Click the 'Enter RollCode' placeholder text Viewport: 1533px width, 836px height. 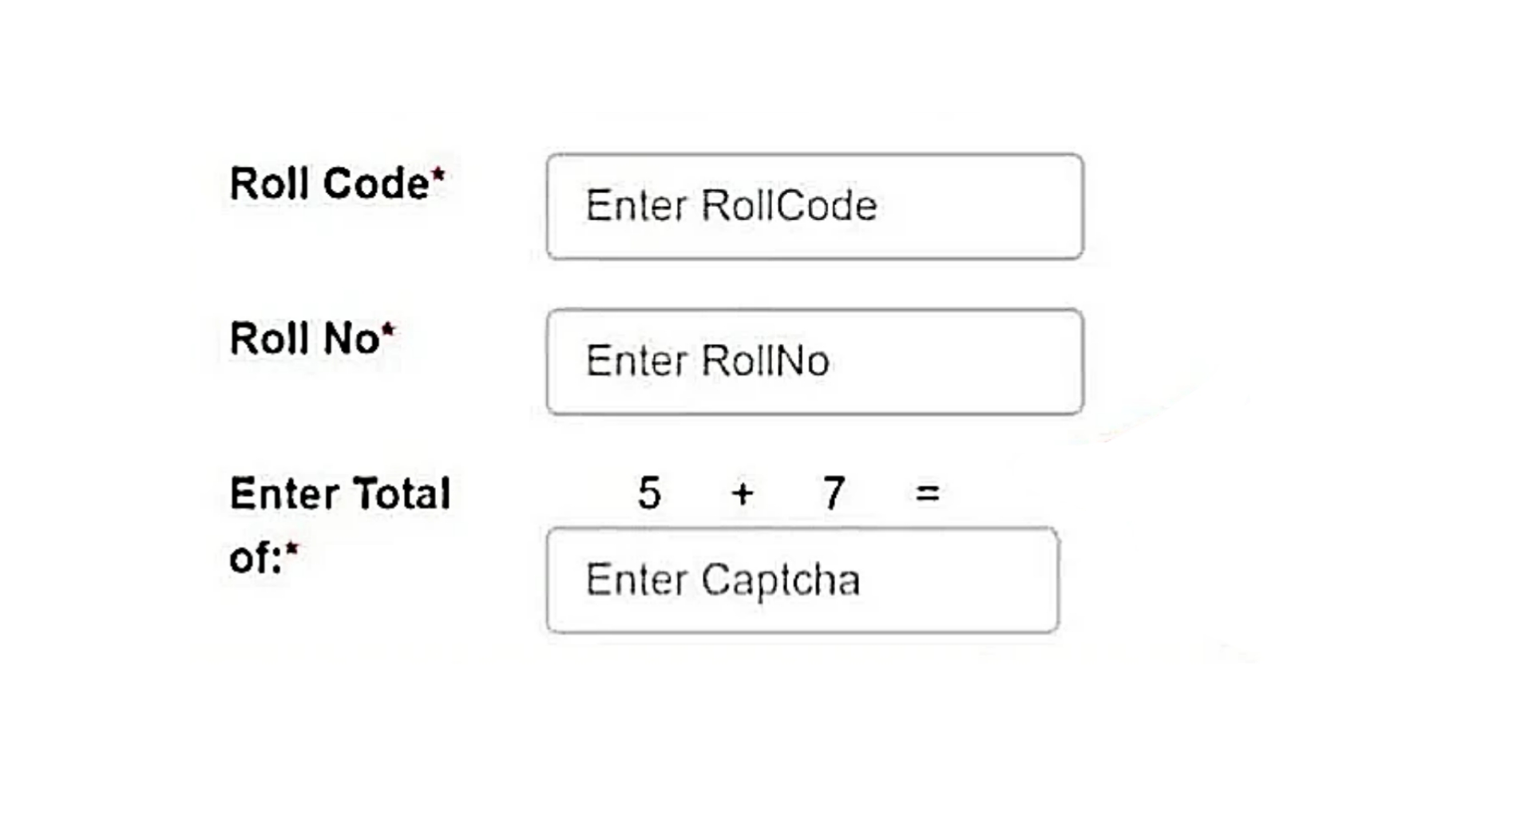coord(731,206)
